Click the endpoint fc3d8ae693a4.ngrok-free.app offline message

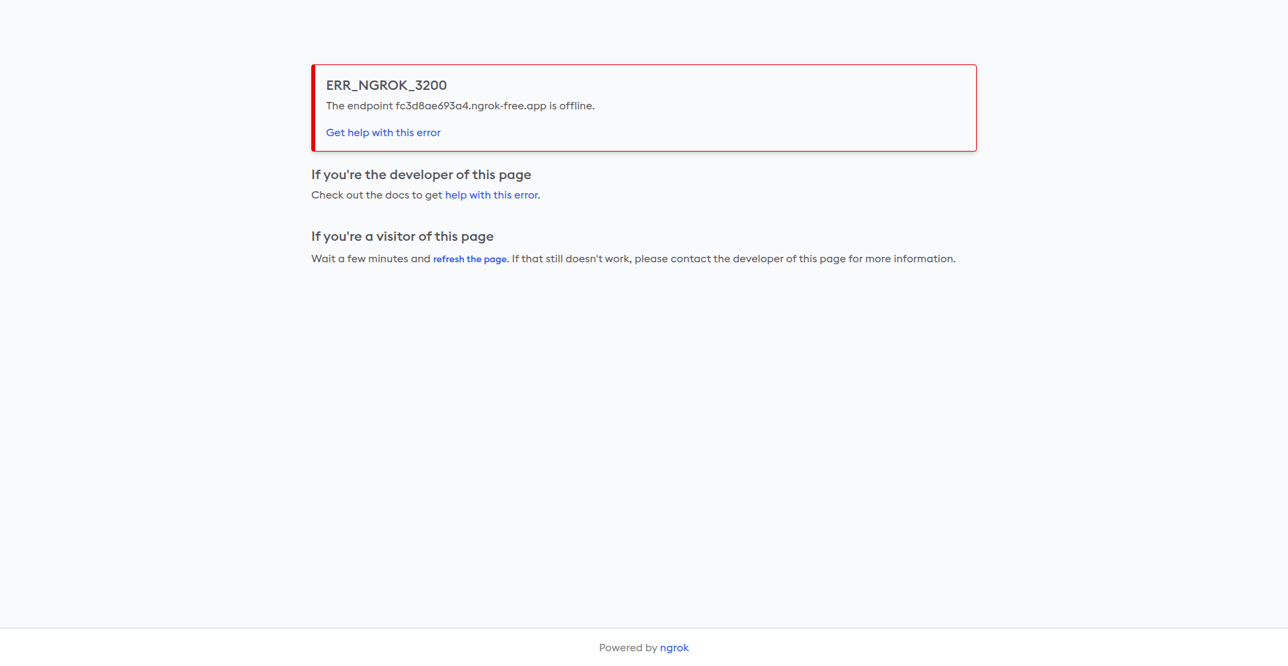(460, 106)
